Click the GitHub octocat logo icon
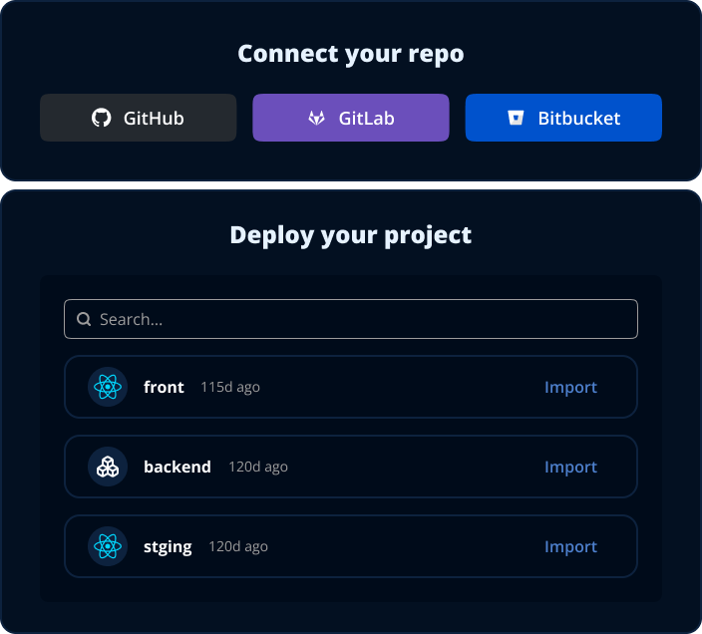 coord(102,118)
